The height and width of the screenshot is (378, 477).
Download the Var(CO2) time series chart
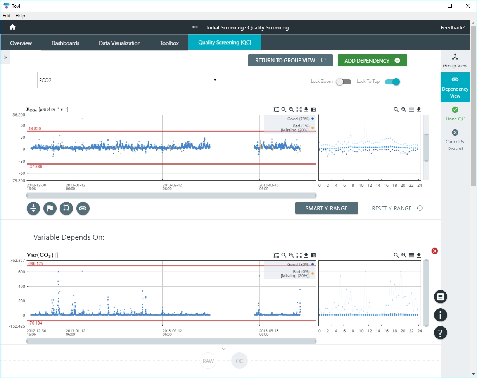(x=306, y=255)
